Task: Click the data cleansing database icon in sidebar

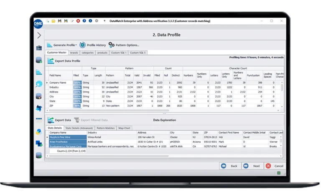Action: coord(39,96)
